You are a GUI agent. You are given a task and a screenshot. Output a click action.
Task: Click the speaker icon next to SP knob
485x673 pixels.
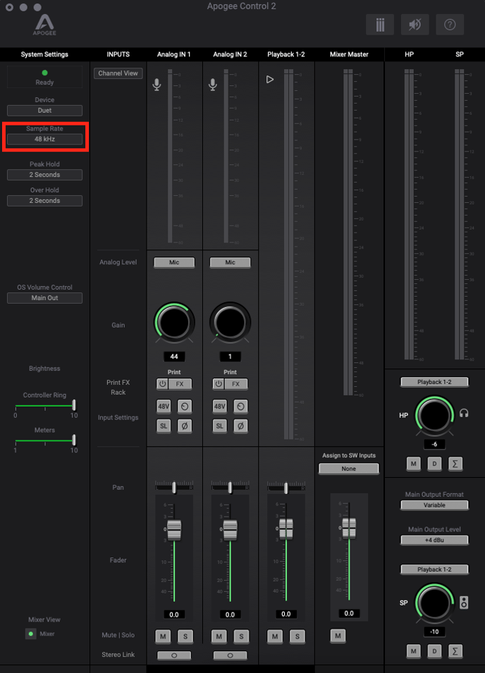click(x=464, y=603)
